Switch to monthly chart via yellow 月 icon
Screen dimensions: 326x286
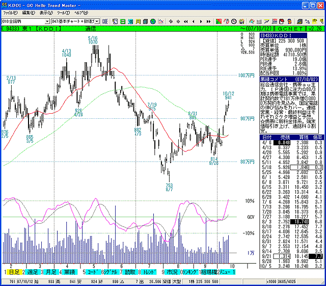pos(138,21)
